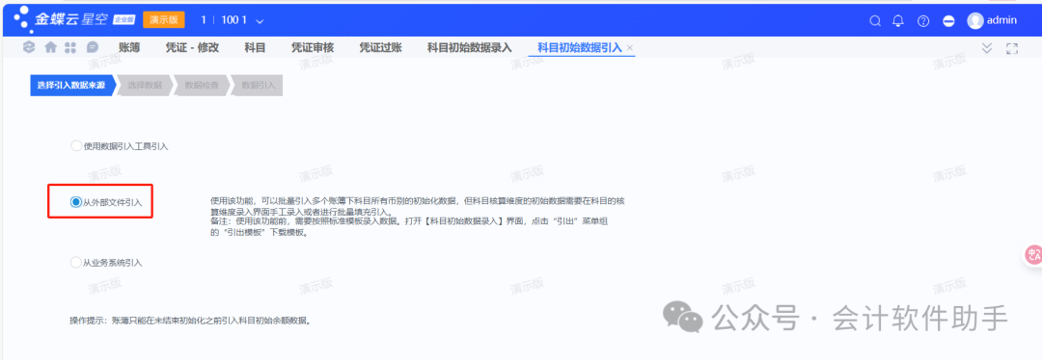1042x360 pixels.
Task: Click the home icon in the tab bar
Action: point(50,48)
